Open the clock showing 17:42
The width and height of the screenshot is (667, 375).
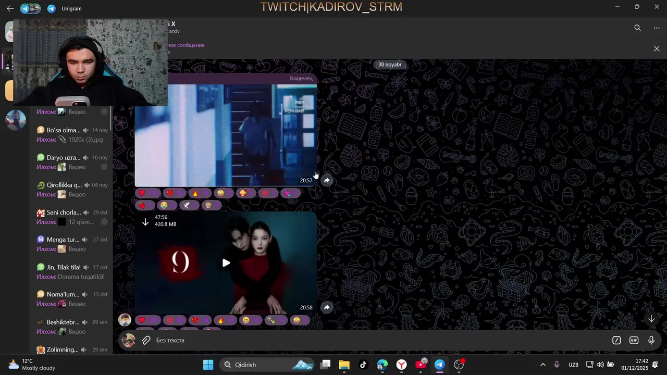tap(634, 365)
